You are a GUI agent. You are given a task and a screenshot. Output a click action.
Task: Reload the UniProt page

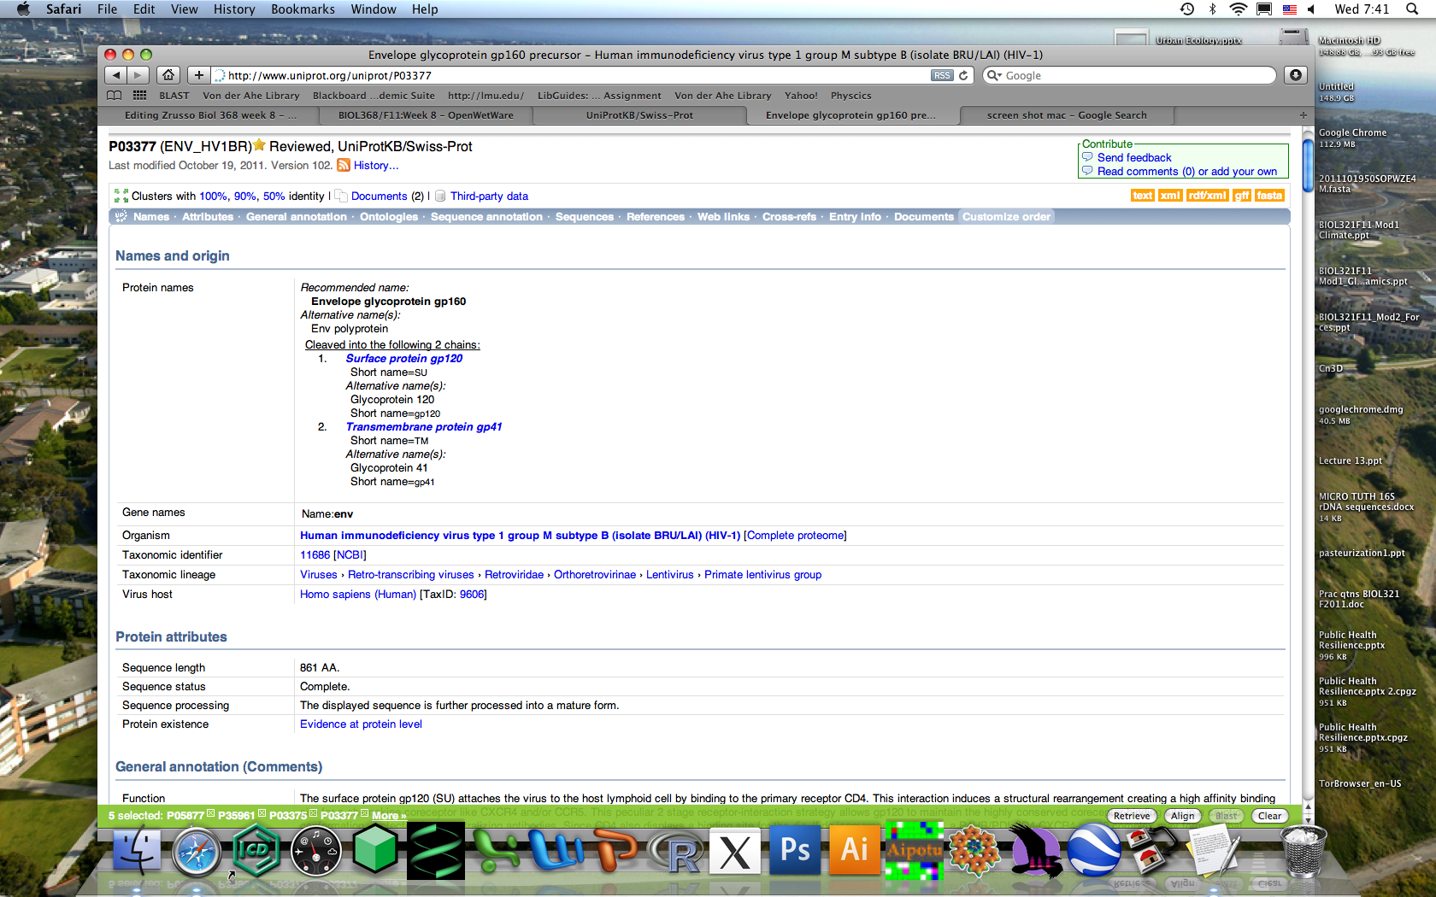(x=963, y=75)
